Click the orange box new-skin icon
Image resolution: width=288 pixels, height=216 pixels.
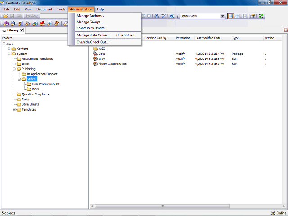57,23
